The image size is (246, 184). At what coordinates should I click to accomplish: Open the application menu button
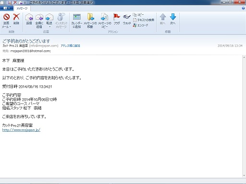(x=6, y=8)
